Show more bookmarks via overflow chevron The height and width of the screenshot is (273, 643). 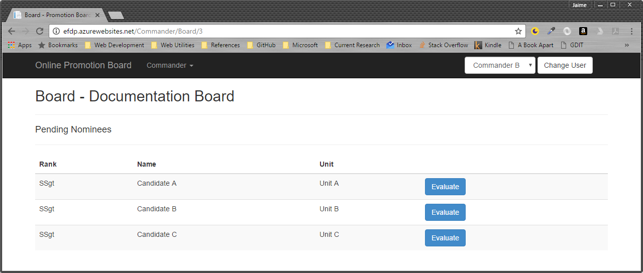[x=626, y=45]
